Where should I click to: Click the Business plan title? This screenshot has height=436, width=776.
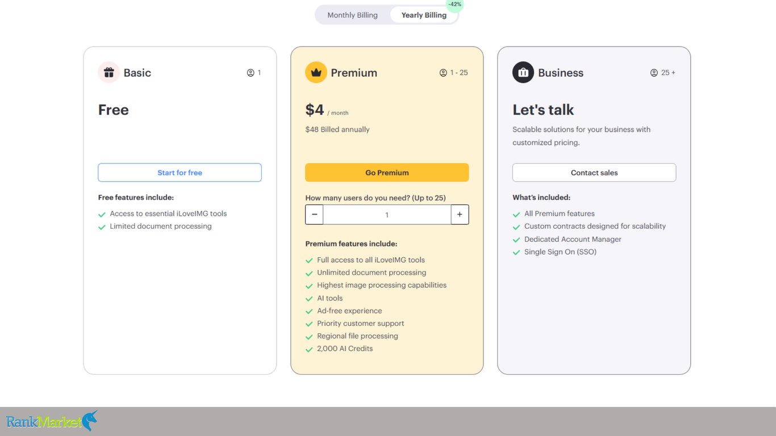561,73
